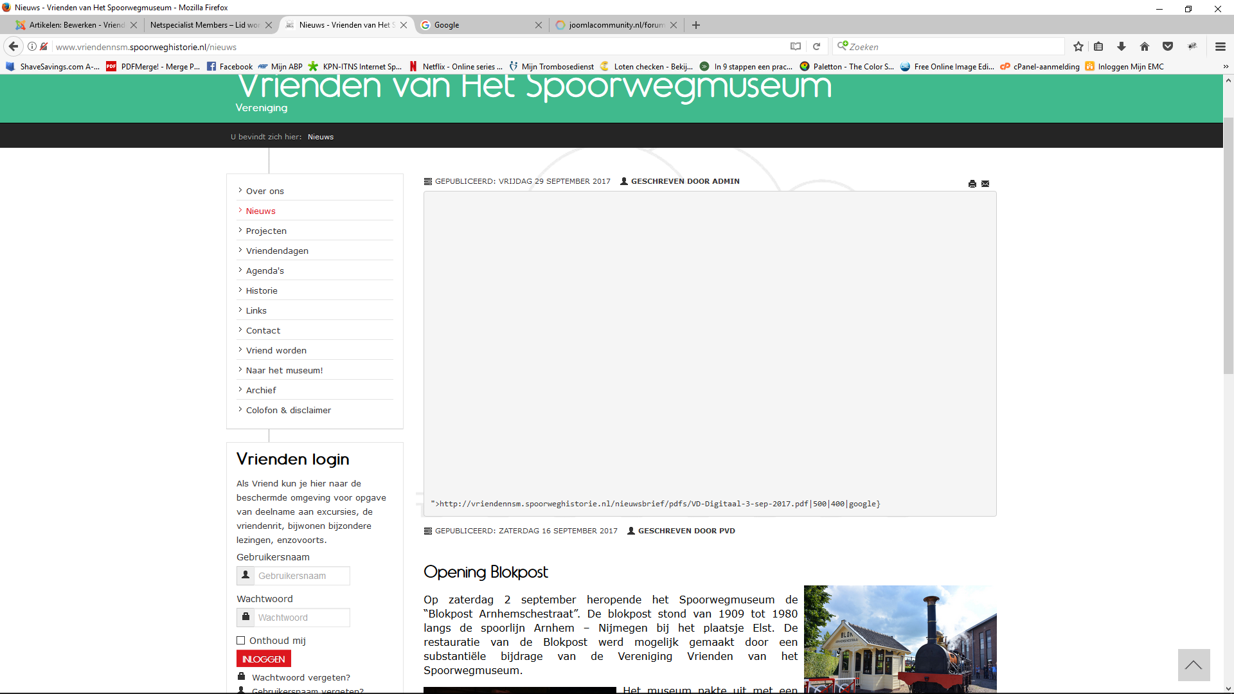Open a new browser tab
Image resolution: width=1234 pixels, height=694 pixels.
696,25
